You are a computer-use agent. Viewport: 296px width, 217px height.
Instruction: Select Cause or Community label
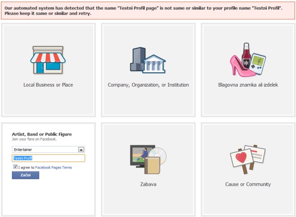tap(248, 184)
